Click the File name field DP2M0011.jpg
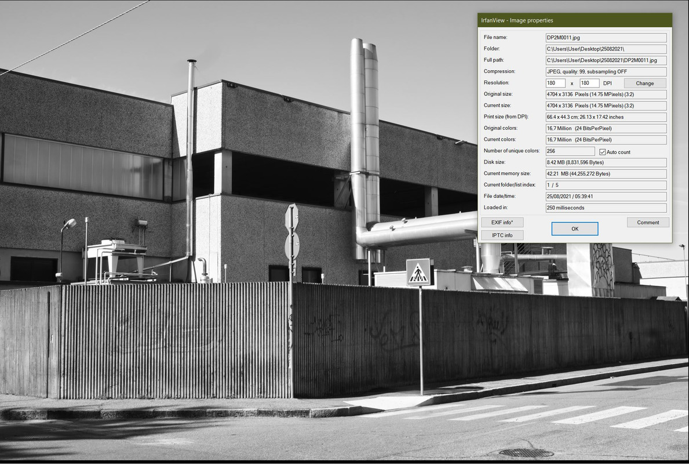This screenshot has width=689, height=464. tap(606, 38)
